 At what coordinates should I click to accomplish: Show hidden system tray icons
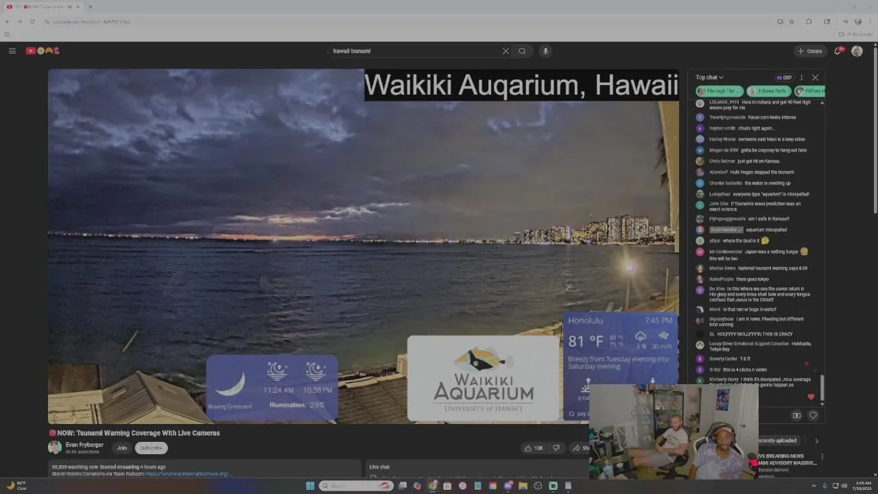coord(814,486)
